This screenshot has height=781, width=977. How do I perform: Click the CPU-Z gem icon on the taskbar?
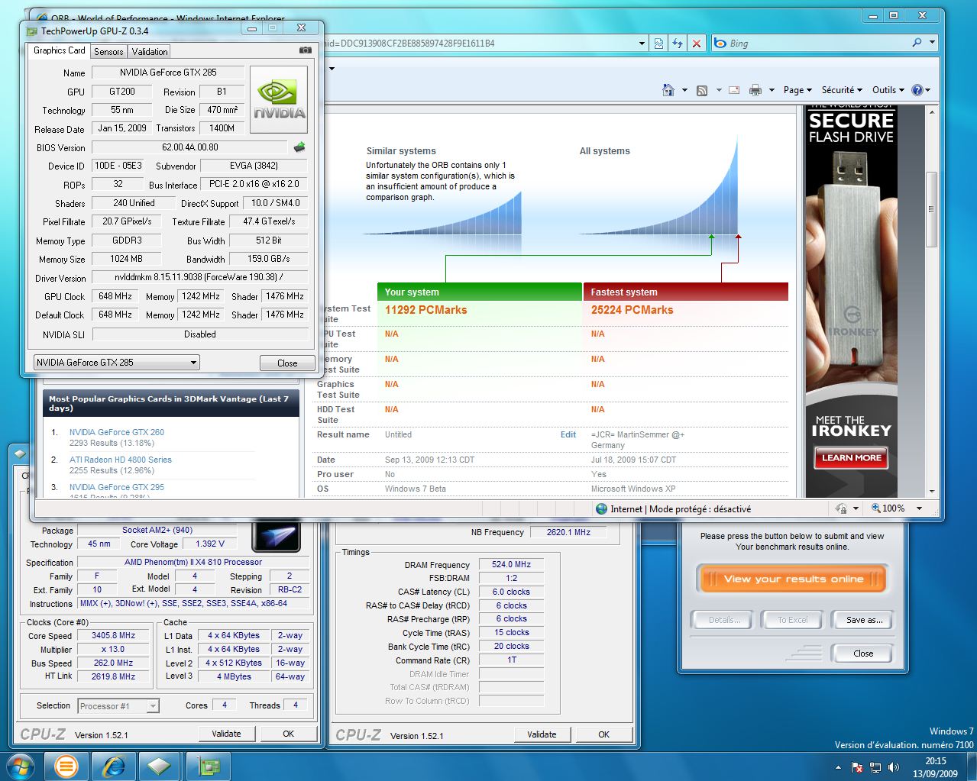pyautogui.click(x=160, y=766)
